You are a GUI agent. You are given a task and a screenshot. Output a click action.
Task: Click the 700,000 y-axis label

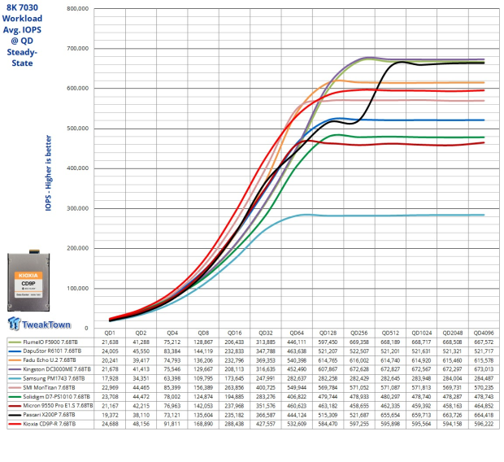[78, 49]
